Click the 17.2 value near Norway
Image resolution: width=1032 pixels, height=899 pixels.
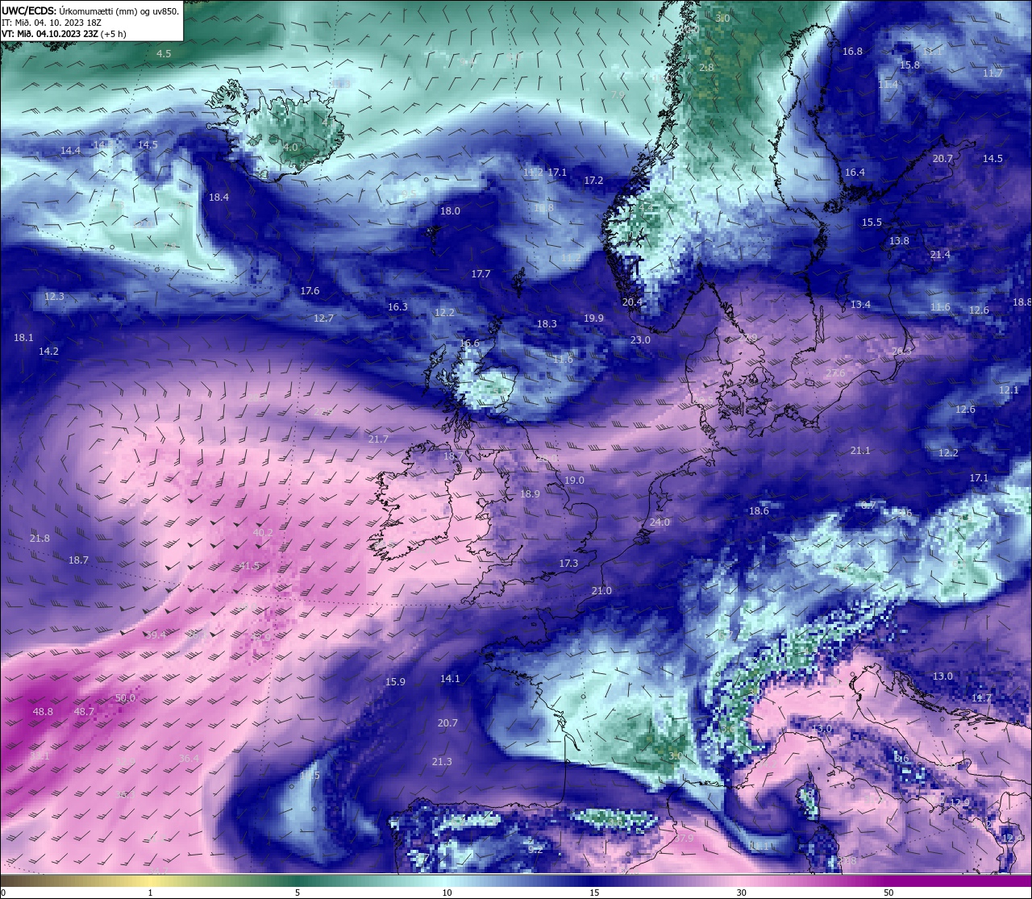click(593, 181)
